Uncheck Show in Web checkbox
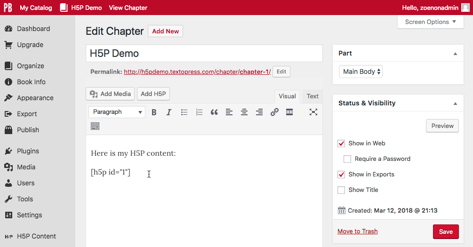The height and width of the screenshot is (247, 473). click(x=341, y=143)
